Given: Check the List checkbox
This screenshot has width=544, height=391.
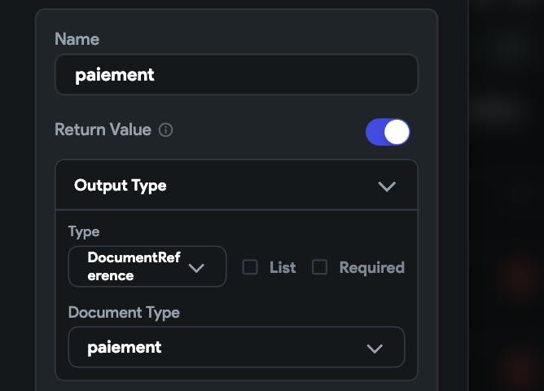Looking at the screenshot, I should 250,267.
